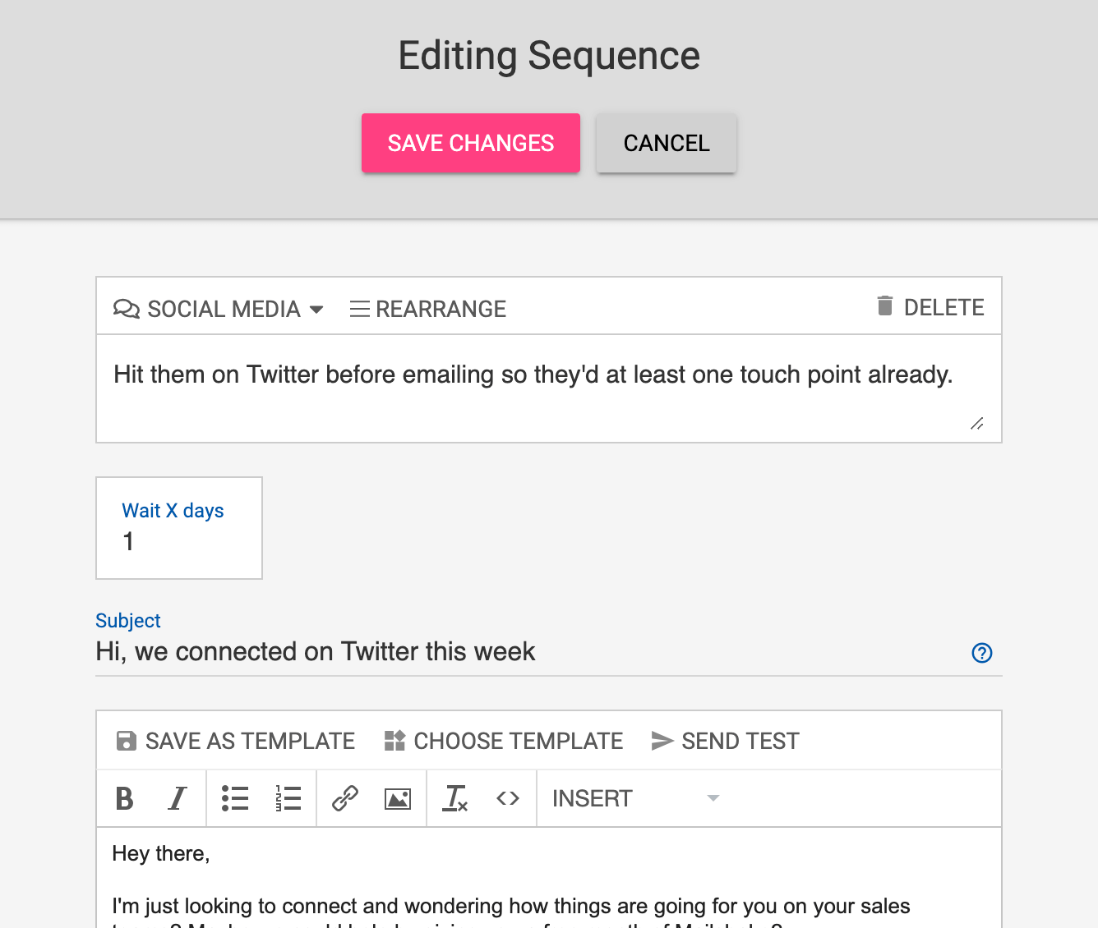Insert a hyperlink into the email body
The height and width of the screenshot is (928, 1098).
[344, 797]
